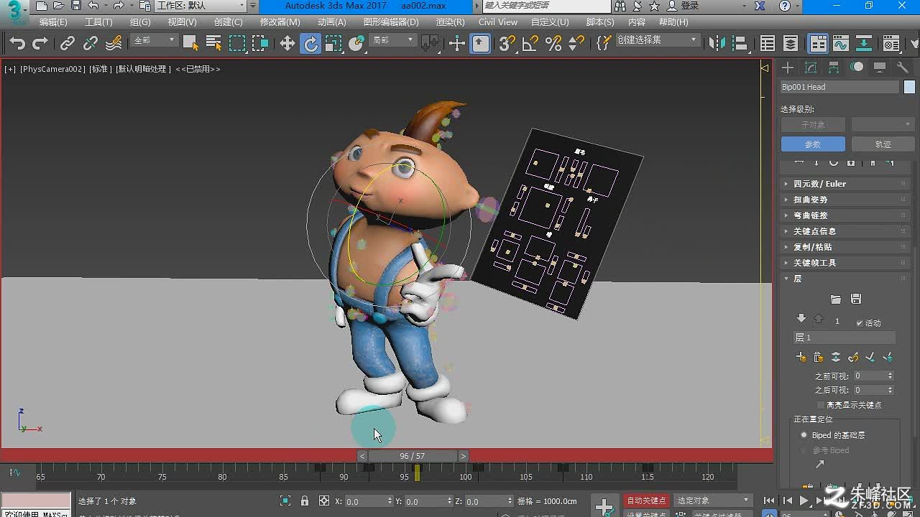Click the load layers folder icon

point(835,299)
